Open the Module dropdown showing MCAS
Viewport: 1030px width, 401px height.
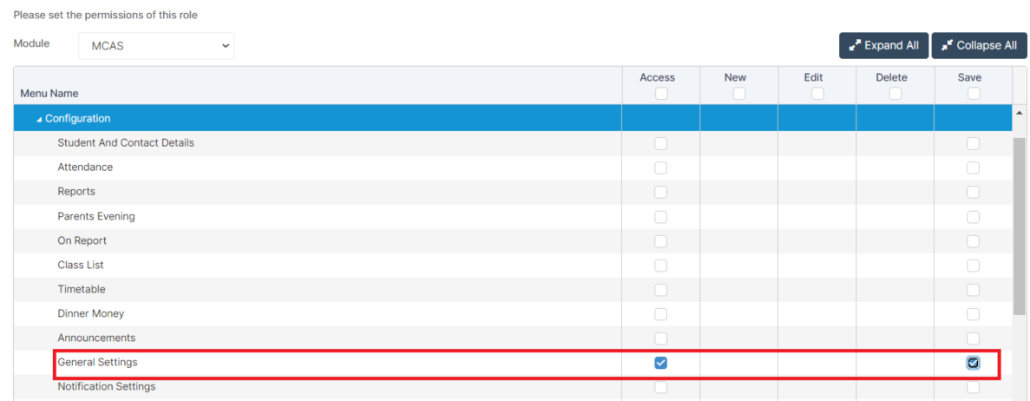coord(156,45)
